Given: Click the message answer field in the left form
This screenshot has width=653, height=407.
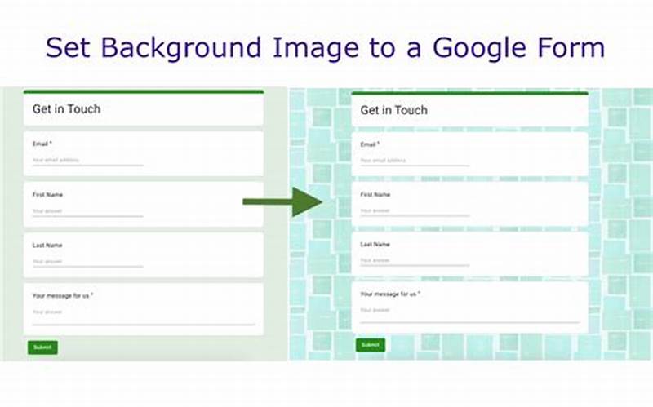Looking at the screenshot, I should (144, 316).
